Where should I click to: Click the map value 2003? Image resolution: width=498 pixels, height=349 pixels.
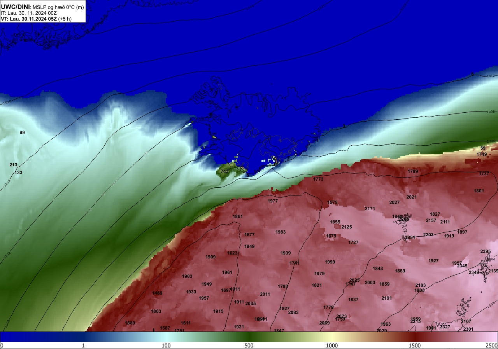(370, 283)
